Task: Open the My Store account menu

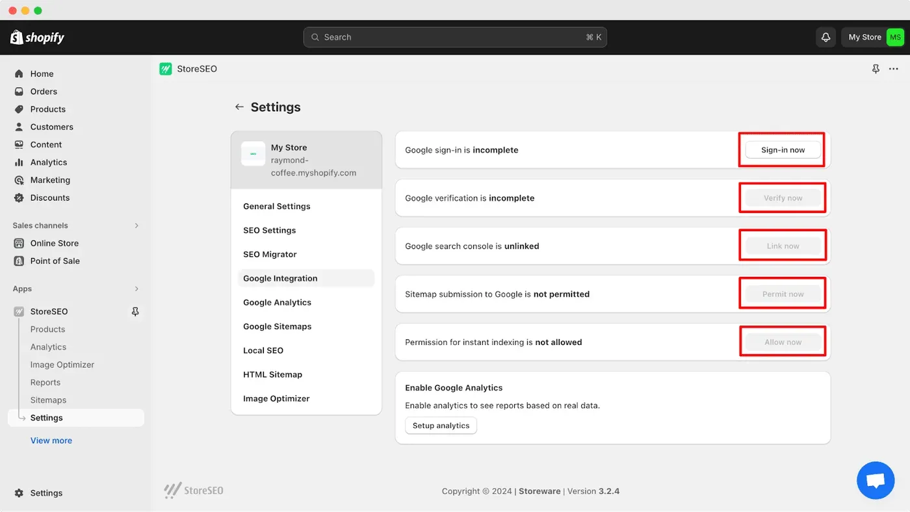Action: tap(873, 37)
